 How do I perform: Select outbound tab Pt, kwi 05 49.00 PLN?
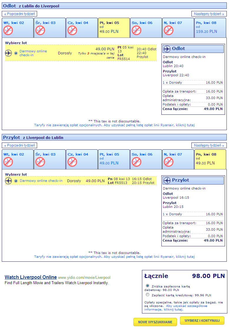point(114,28)
